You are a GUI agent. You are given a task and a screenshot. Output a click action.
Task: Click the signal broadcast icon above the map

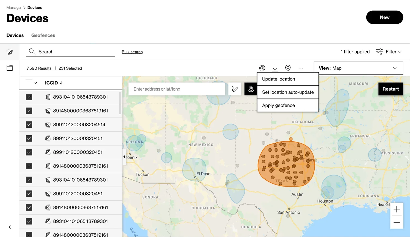pos(262,68)
